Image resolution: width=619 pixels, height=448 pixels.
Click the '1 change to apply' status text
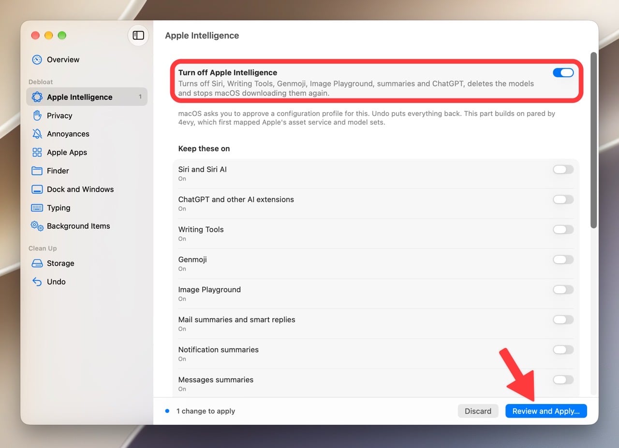point(206,411)
